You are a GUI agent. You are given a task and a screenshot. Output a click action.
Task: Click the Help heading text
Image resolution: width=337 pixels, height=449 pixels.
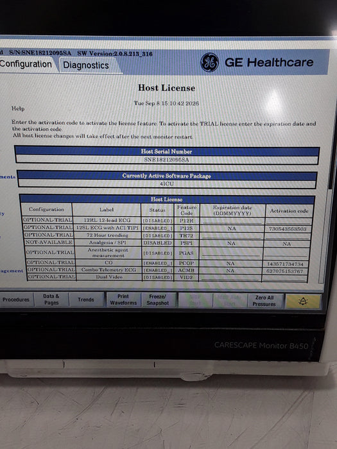18,108
